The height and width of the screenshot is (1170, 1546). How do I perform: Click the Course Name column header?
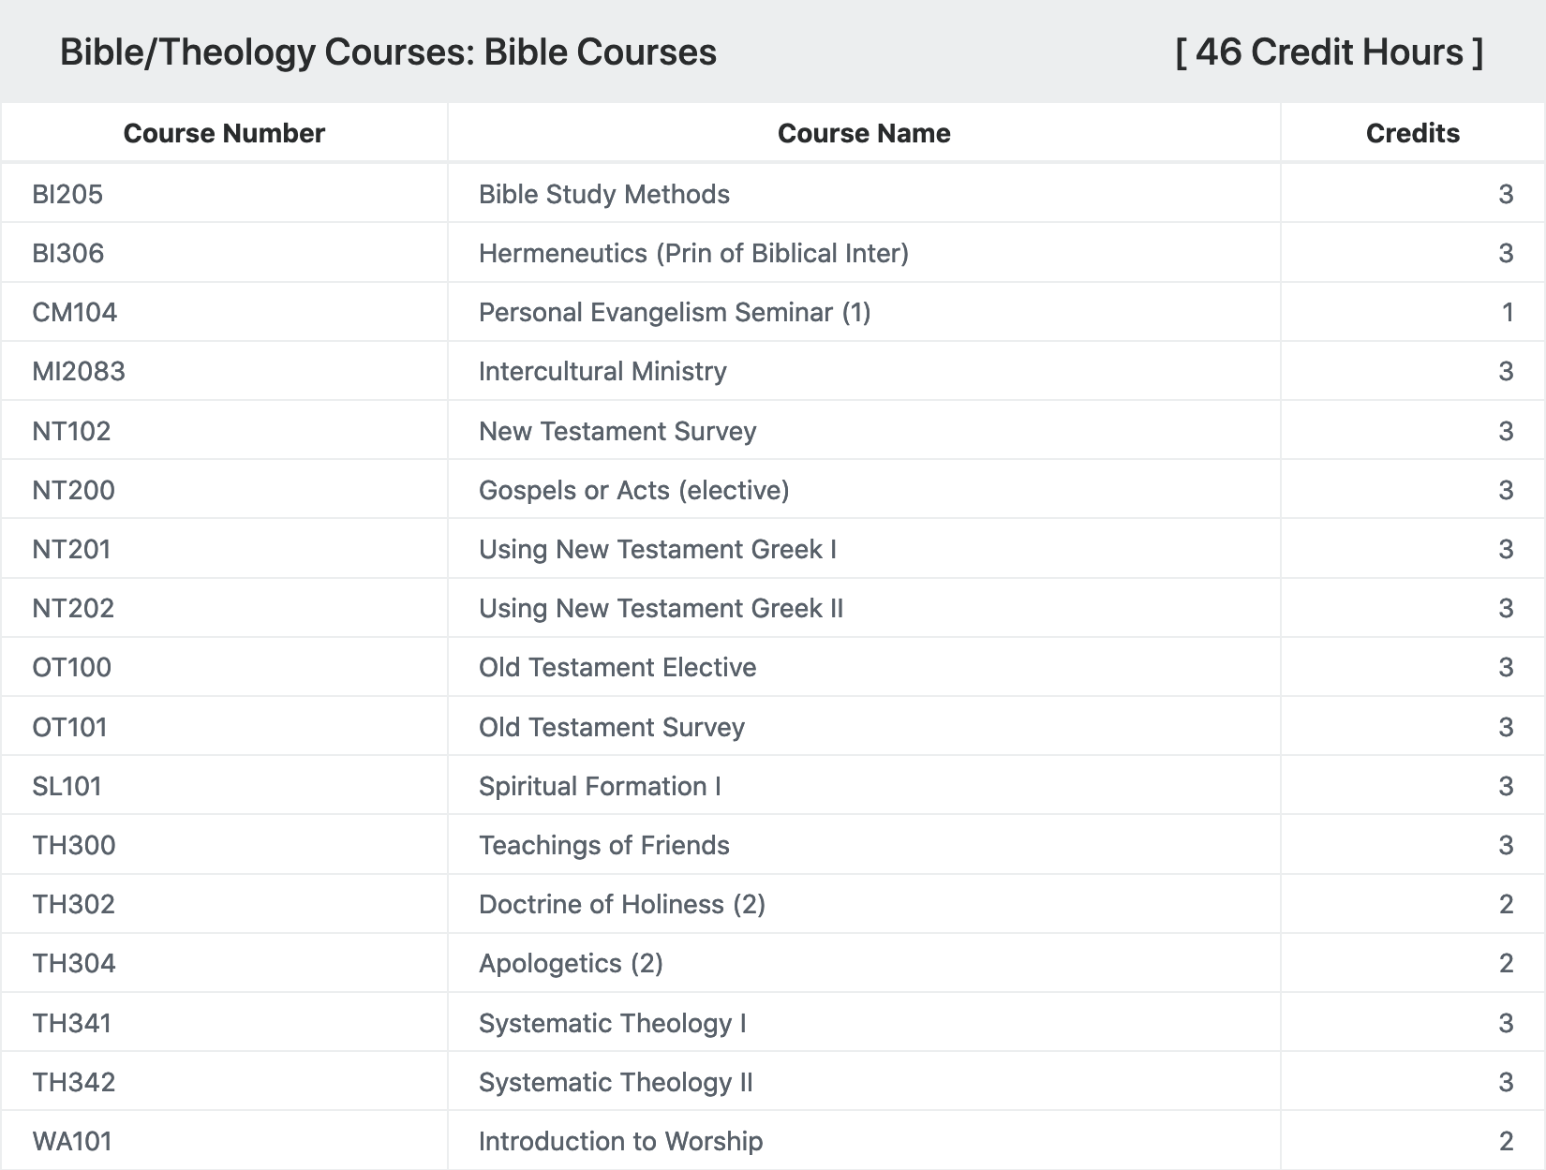(x=864, y=133)
